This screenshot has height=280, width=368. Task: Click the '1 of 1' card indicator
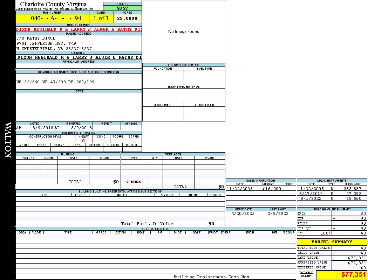(101, 18)
